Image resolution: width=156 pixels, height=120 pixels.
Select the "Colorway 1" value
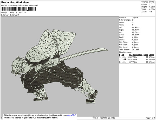pos(15,15)
